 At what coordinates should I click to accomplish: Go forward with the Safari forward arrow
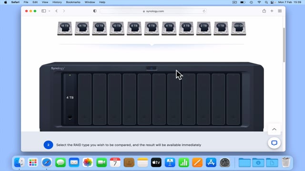pyautogui.click(x=64, y=11)
